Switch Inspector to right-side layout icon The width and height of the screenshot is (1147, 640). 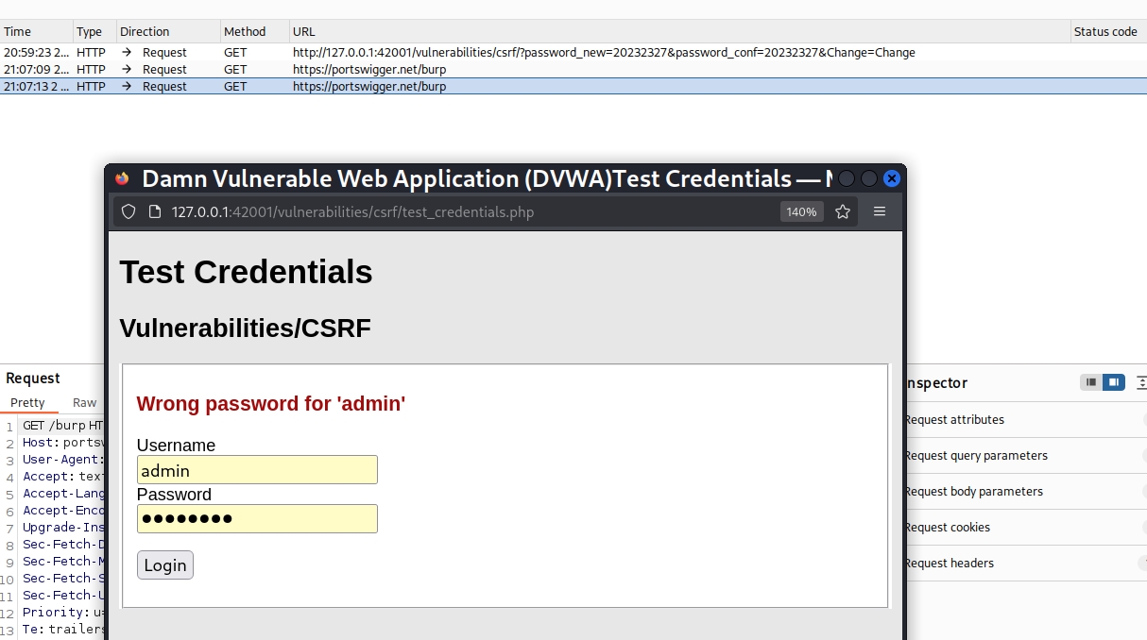point(1114,382)
